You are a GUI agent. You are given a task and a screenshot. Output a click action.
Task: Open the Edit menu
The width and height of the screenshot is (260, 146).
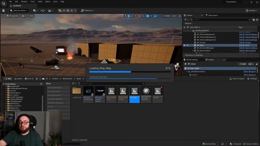(x=16, y=2)
